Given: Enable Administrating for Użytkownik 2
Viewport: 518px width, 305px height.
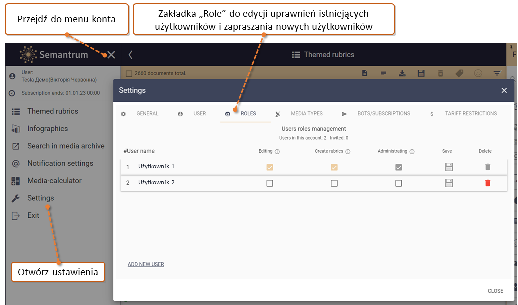Looking at the screenshot, I should (399, 183).
